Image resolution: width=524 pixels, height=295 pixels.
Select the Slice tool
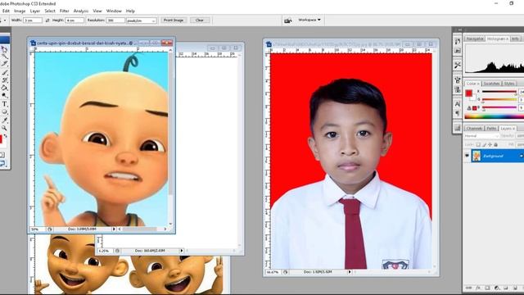[x=4, y=63]
